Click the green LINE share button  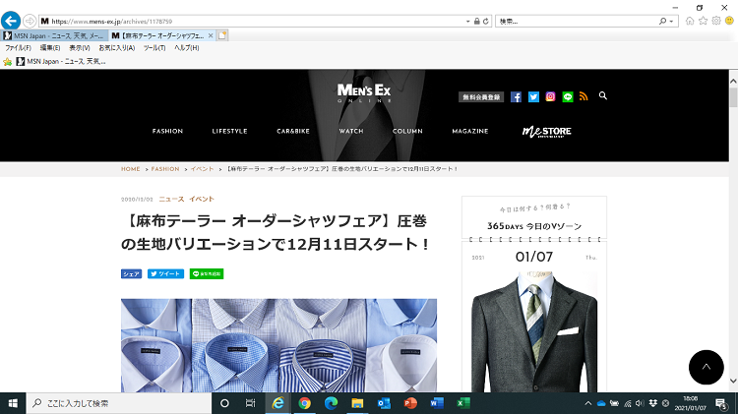tap(207, 273)
